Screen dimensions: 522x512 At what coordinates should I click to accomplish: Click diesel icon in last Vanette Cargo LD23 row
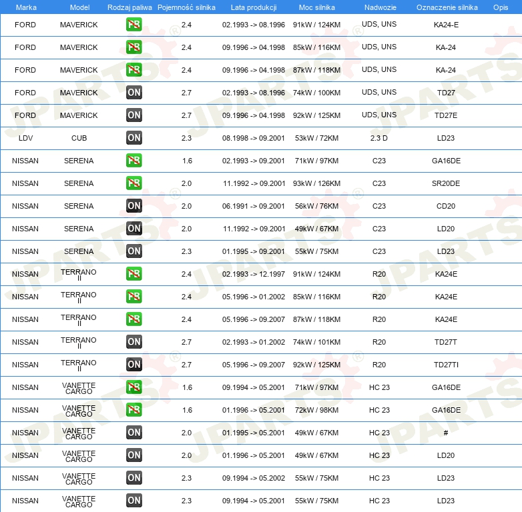coord(134,501)
